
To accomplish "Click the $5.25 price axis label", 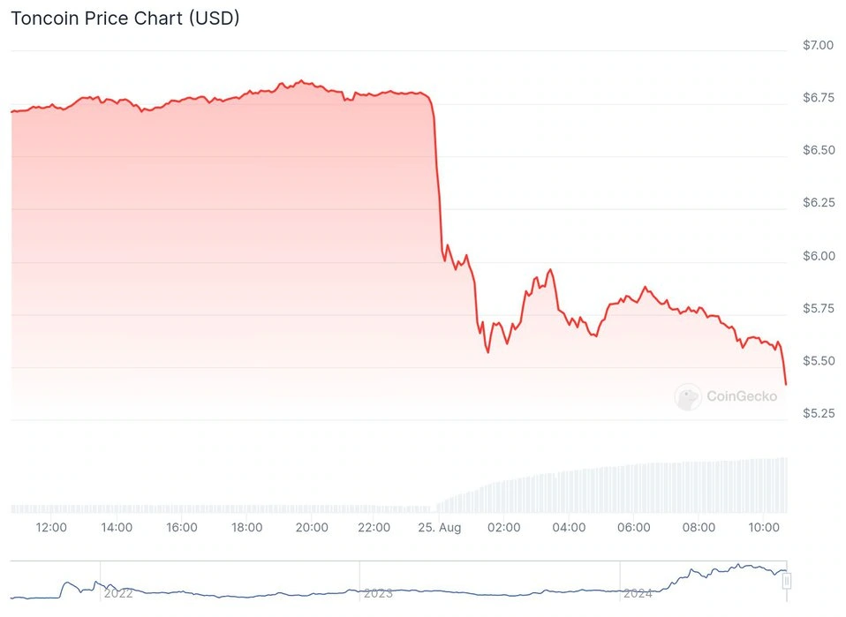I will pyautogui.click(x=817, y=414).
